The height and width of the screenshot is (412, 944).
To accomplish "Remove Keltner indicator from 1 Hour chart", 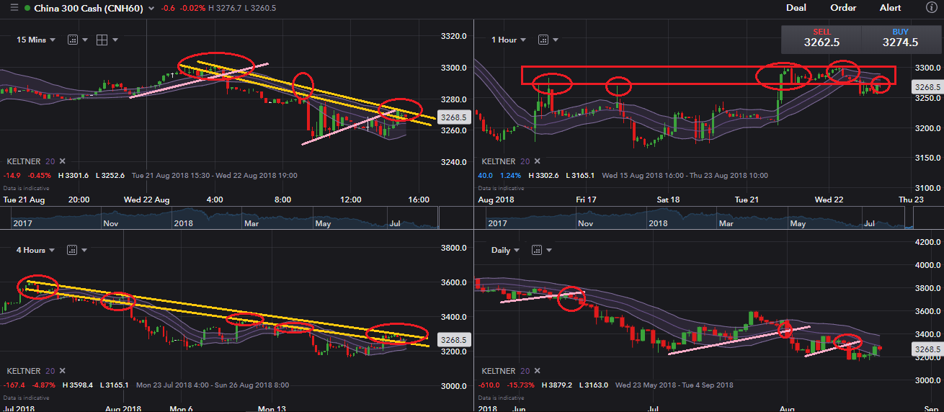I will [x=535, y=161].
